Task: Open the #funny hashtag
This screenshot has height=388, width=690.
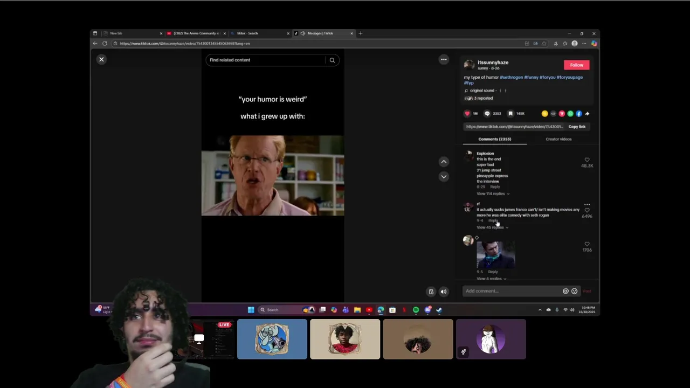Action: (531, 77)
